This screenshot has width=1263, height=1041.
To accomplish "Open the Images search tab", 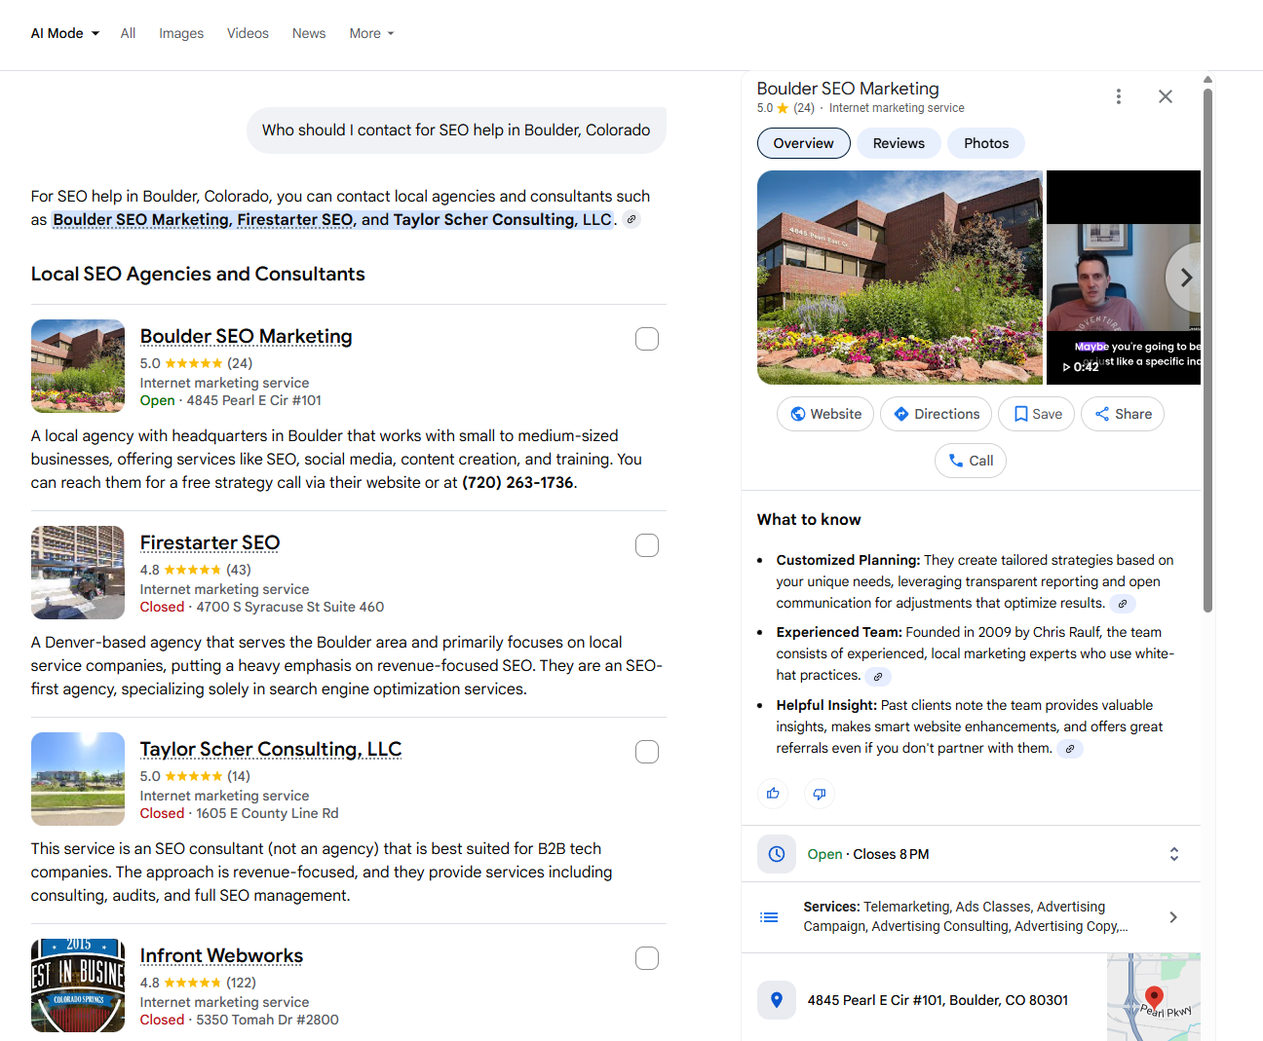I will 180,32.
